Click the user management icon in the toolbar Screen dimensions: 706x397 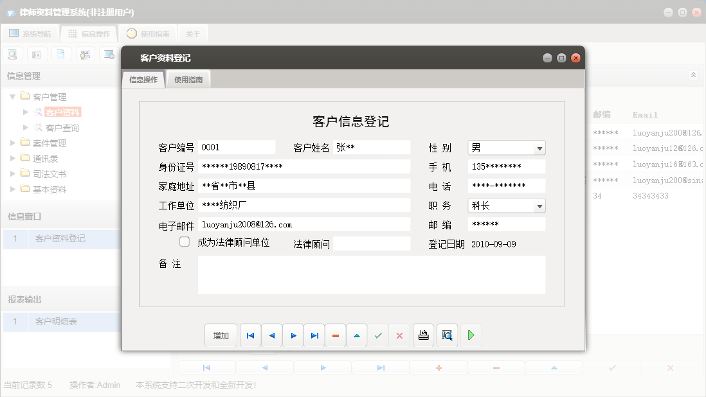pyautogui.click(x=85, y=54)
